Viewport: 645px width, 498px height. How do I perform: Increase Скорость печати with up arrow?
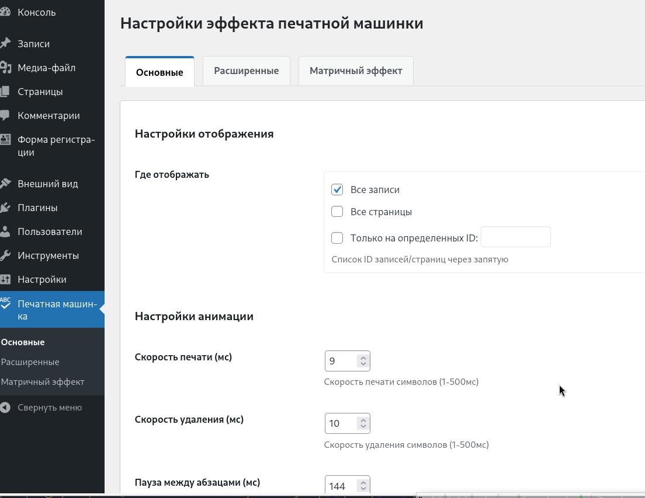tap(363, 357)
